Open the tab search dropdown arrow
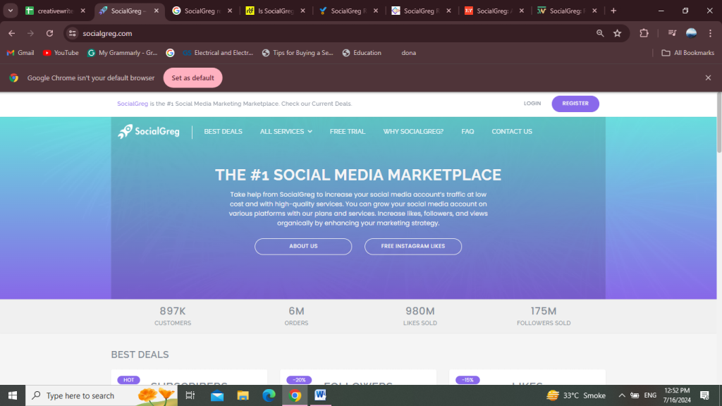The height and width of the screenshot is (406, 722). 11,11
